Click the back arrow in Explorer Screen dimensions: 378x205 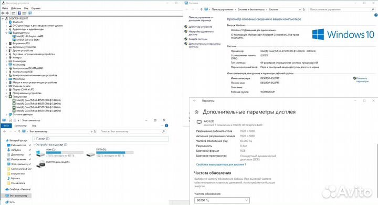tap(5, 131)
